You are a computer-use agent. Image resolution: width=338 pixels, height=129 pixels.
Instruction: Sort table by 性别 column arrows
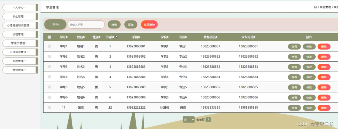(x=99, y=37)
